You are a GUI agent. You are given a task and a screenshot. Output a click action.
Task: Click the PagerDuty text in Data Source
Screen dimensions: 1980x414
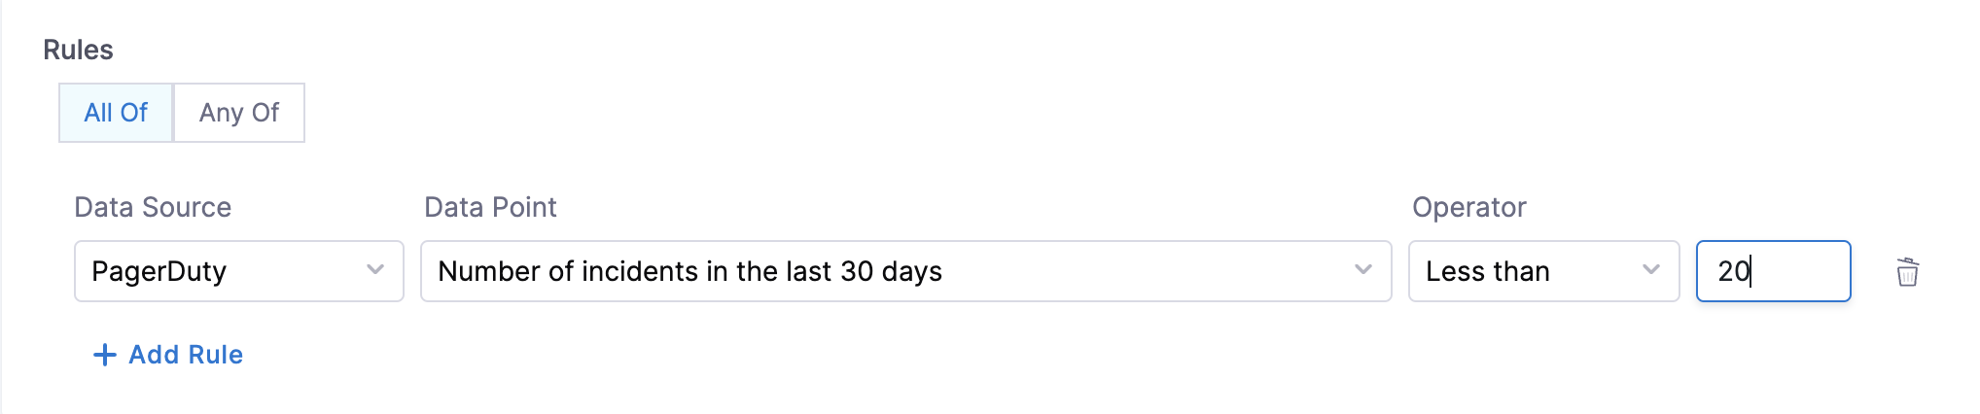[x=159, y=271]
